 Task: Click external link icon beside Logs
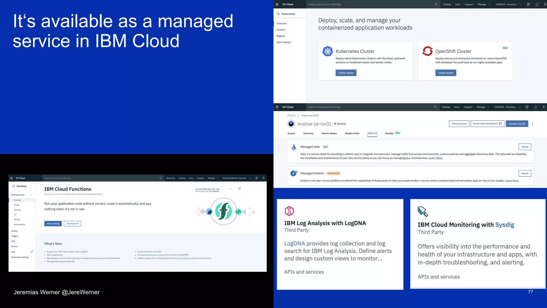click(x=32, y=252)
